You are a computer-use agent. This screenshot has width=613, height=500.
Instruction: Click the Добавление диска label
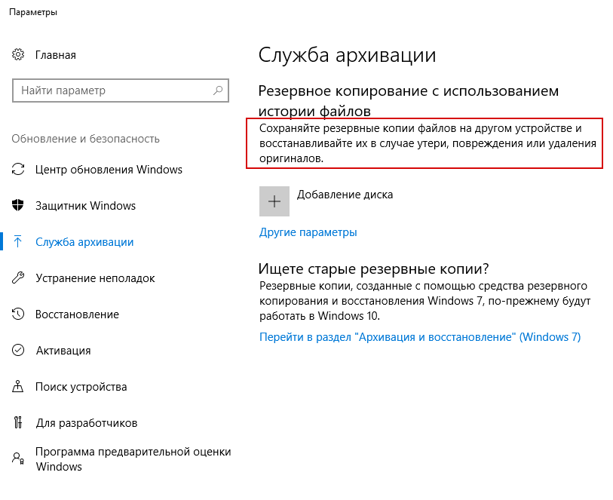pos(345,195)
